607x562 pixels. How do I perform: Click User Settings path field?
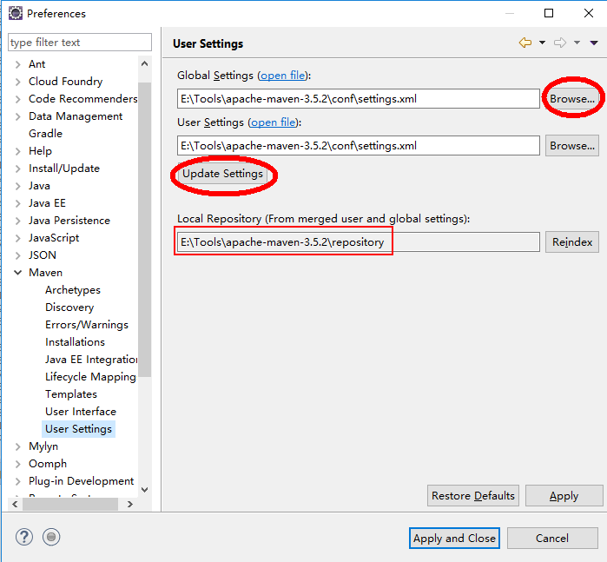tap(359, 146)
